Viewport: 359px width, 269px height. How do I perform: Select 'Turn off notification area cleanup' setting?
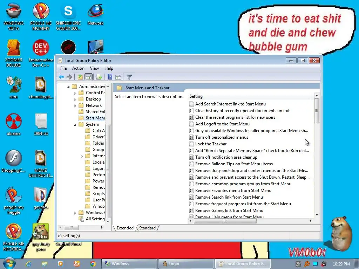pyautogui.click(x=226, y=157)
